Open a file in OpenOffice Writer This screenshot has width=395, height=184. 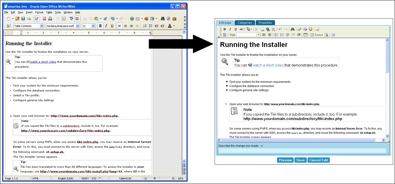pyautogui.click(x=17, y=19)
